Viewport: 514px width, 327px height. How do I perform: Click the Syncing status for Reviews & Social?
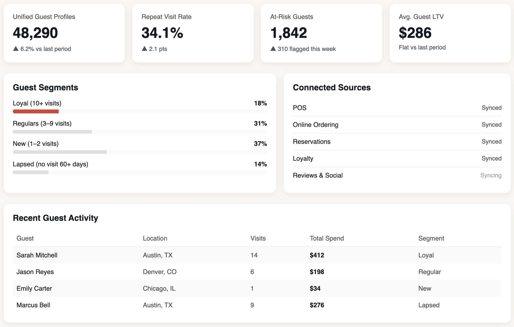[491, 175]
